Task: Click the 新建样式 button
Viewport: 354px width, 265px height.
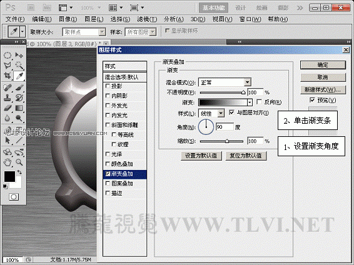Action: click(323, 90)
